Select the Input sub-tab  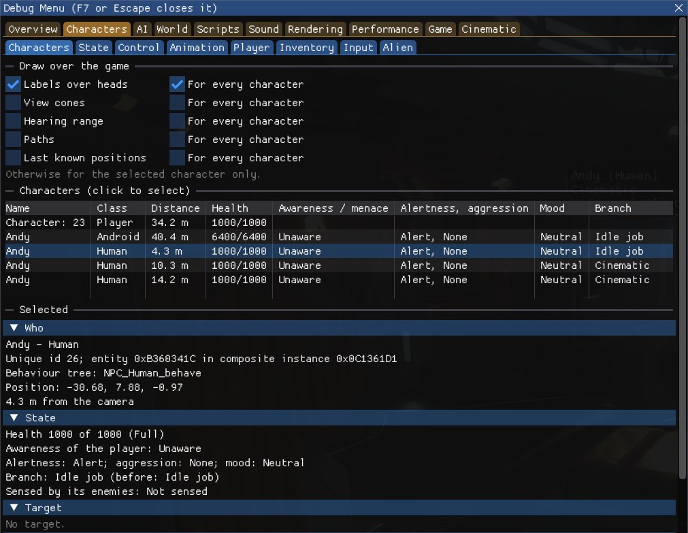[x=358, y=48]
